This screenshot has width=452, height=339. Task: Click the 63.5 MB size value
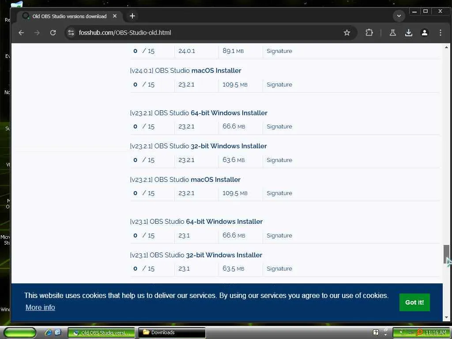[233, 269]
